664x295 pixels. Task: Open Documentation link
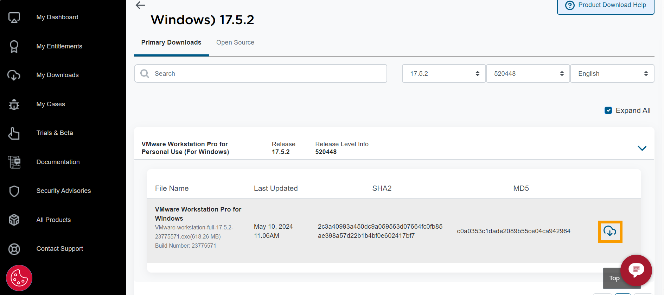(x=58, y=162)
